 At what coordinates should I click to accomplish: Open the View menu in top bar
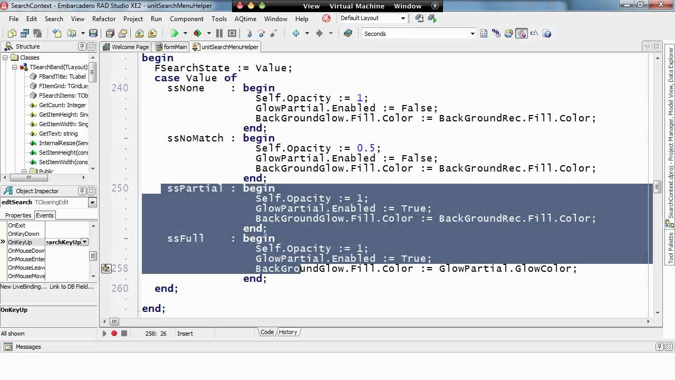coord(311,6)
